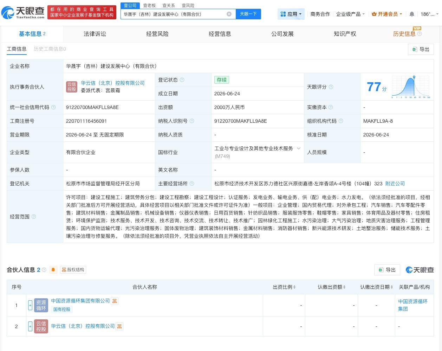Viewport: 442px width, 351px height.
Task: Click the orange alert bell beside 合伙人信息
Action: tap(53, 270)
